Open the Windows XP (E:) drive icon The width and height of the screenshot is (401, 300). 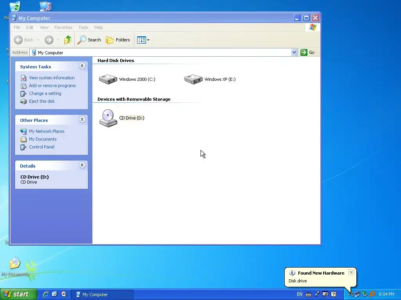click(x=193, y=79)
